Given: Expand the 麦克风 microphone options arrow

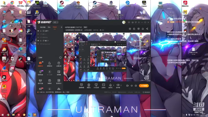Looking at the screenshot, I should tap(114, 85).
